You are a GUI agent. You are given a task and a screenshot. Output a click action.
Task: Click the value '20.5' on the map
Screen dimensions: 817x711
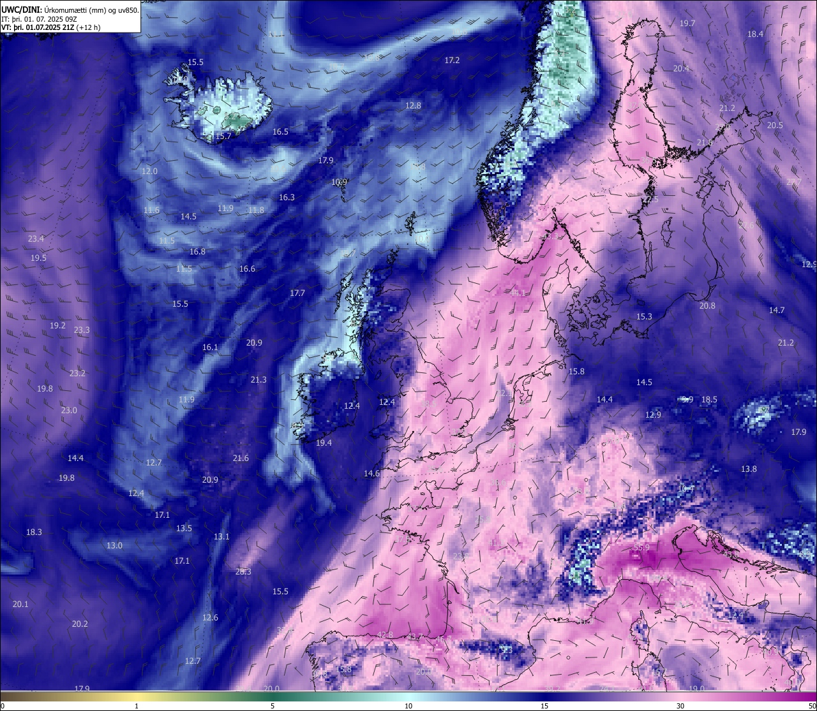point(775,125)
